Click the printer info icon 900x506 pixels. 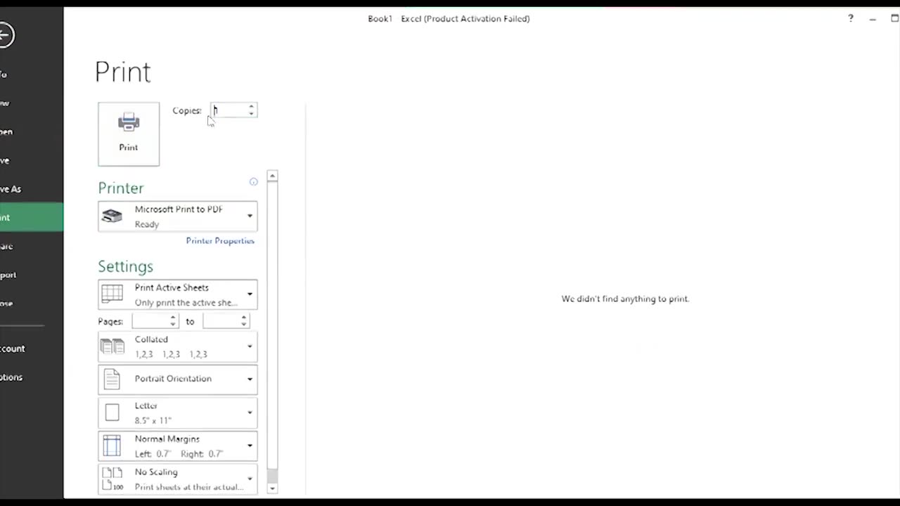point(254,182)
